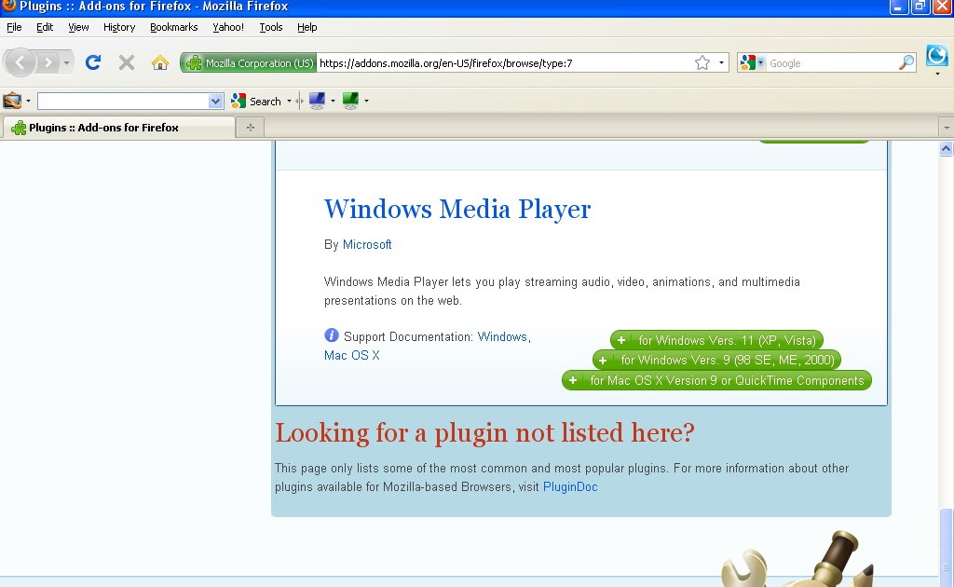The image size is (954, 587).
Task: Click the URL address field
Action: (x=504, y=63)
